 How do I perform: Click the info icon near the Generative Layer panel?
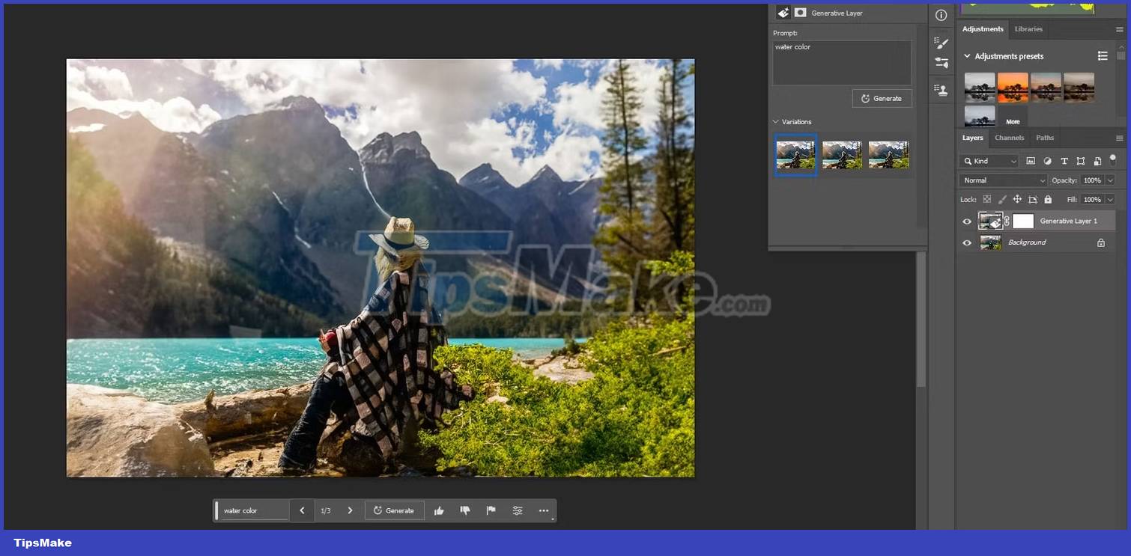click(x=941, y=14)
